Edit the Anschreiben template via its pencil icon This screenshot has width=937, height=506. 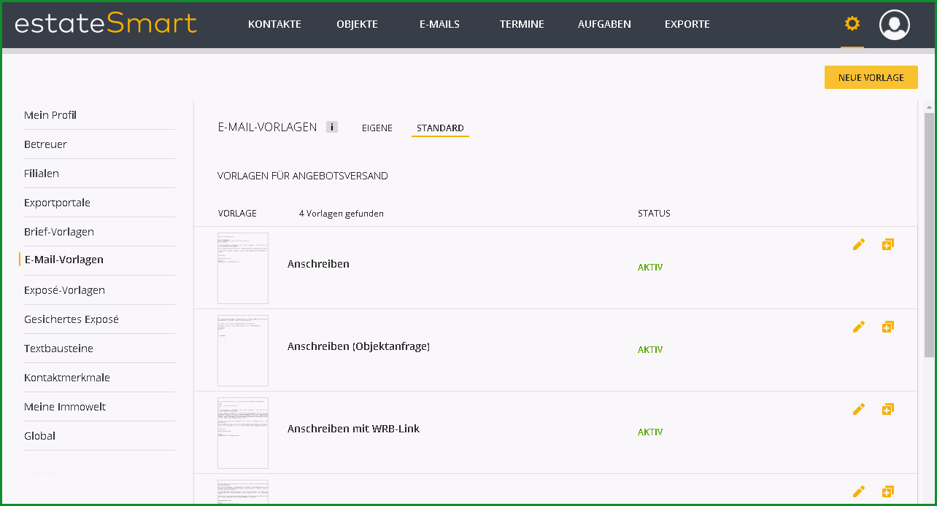click(x=859, y=245)
